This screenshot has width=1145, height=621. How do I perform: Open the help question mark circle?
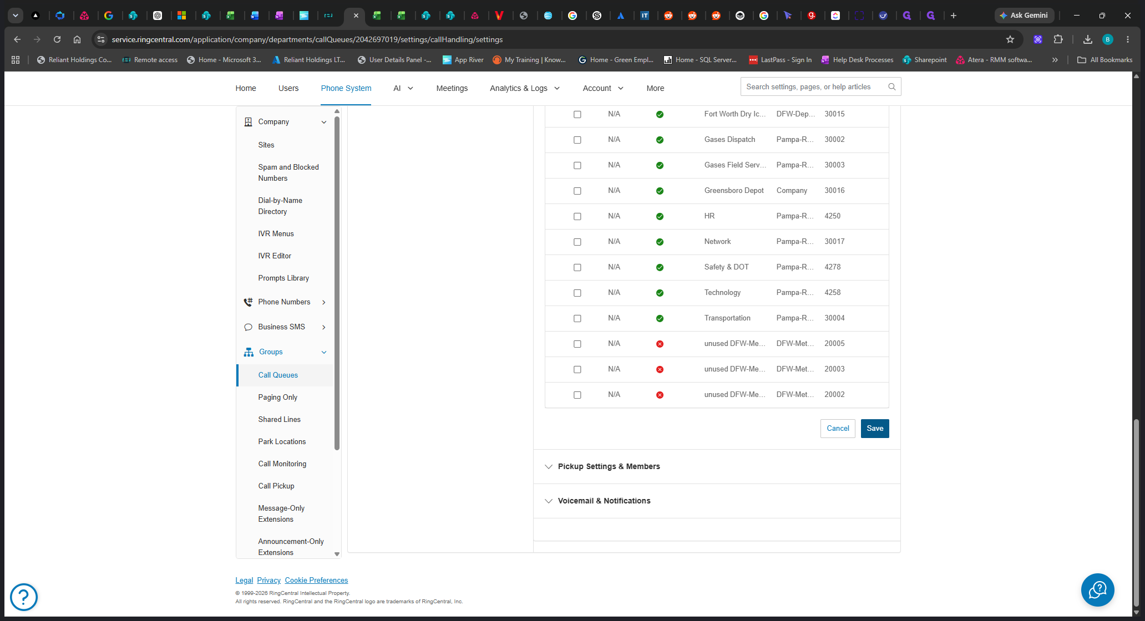(x=24, y=597)
